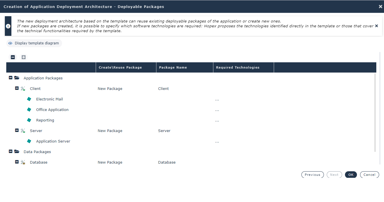This screenshot has width=384, height=202.
Task: Click the Client package wrench icon
Action: tap(23, 89)
